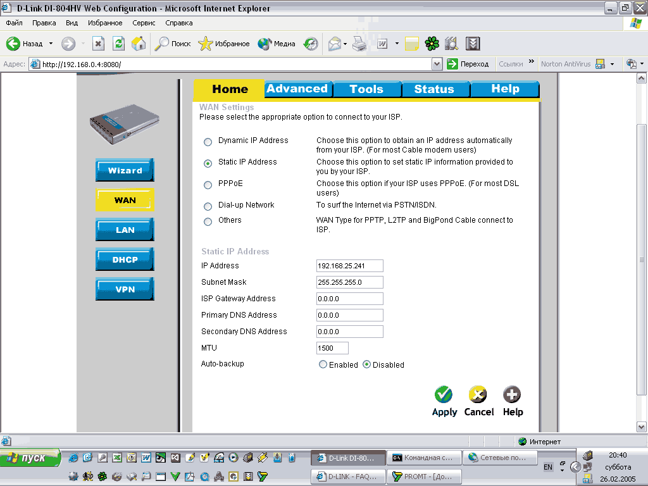Click the Primary DNS Address field

[349, 315]
